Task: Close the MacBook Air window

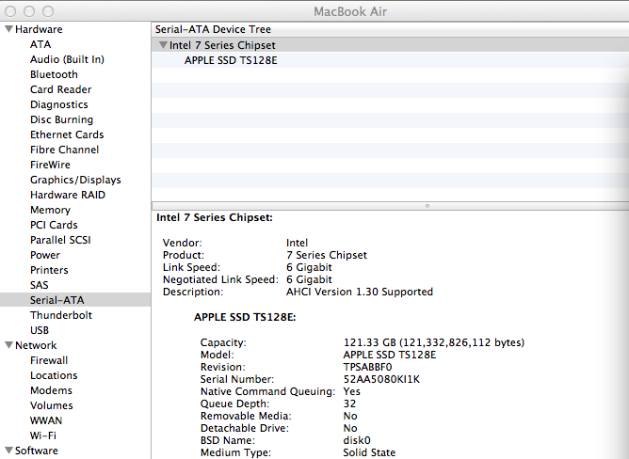Action: click(x=10, y=11)
